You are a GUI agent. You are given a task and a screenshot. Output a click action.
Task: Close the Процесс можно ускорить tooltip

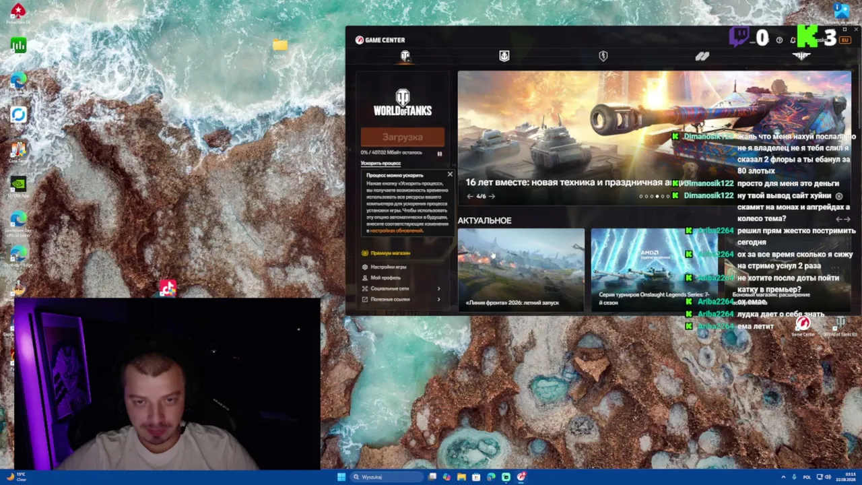[450, 174]
